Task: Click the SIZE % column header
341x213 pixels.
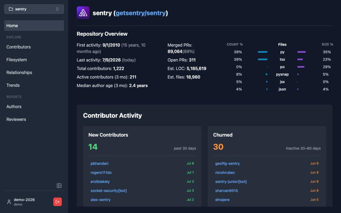Action: 327,44
